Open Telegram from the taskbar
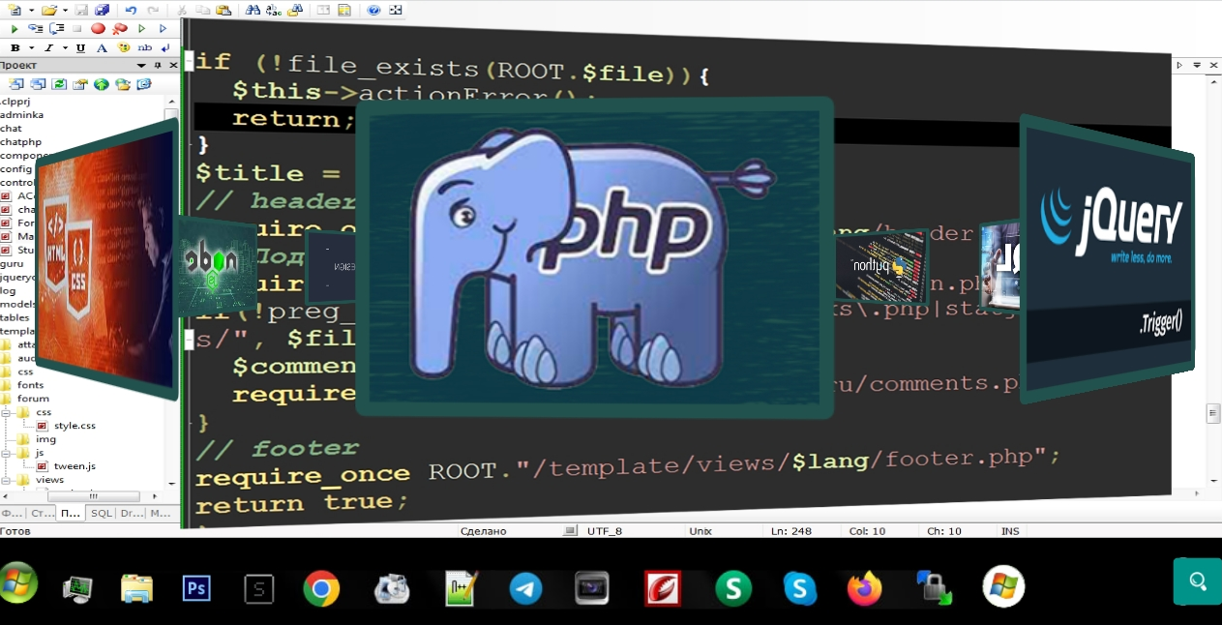This screenshot has width=1222, height=625. tap(525, 587)
